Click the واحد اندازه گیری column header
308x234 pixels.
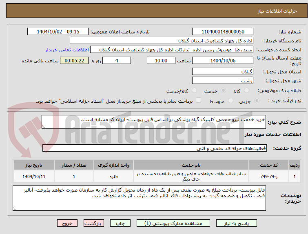[x=113, y=165]
